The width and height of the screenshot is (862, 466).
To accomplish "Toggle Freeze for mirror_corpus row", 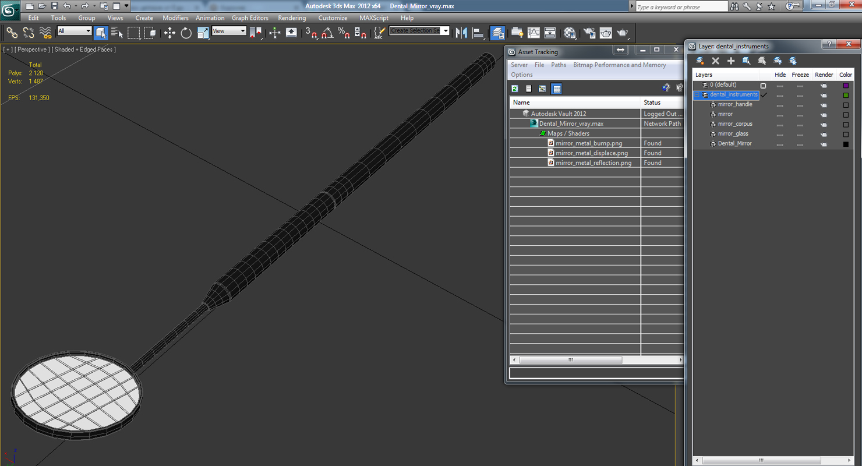I will 800,125.
